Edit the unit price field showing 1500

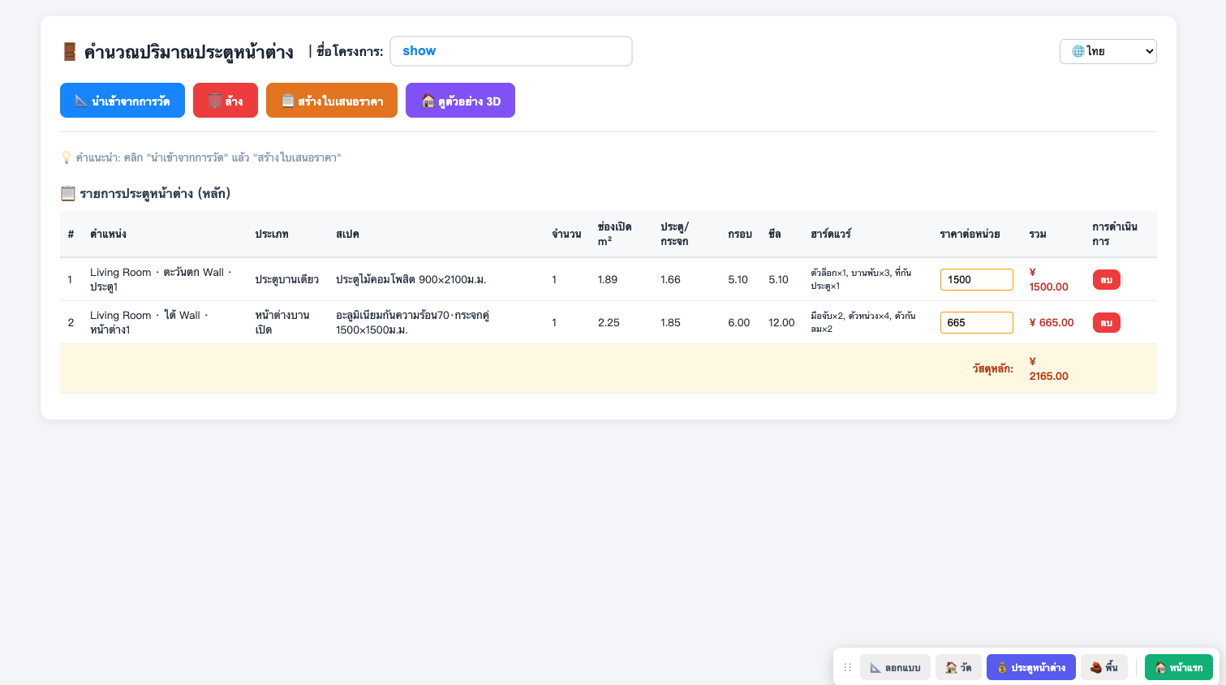[x=976, y=279]
